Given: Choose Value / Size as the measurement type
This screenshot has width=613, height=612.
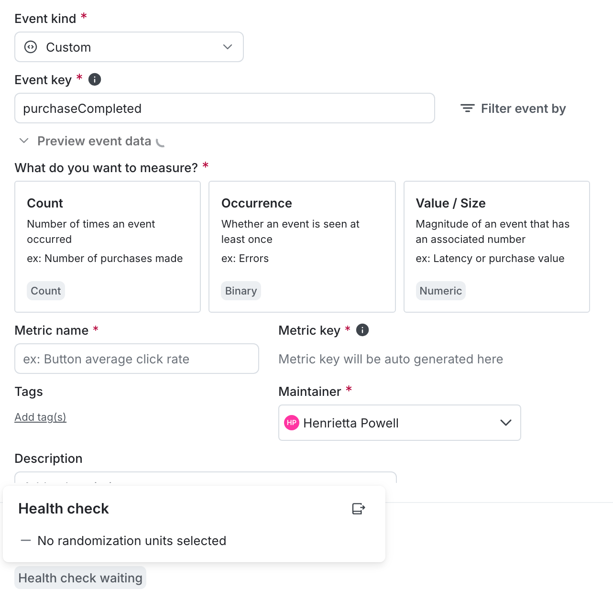Looking at the screenshot, I should click(x=496, y=247).
